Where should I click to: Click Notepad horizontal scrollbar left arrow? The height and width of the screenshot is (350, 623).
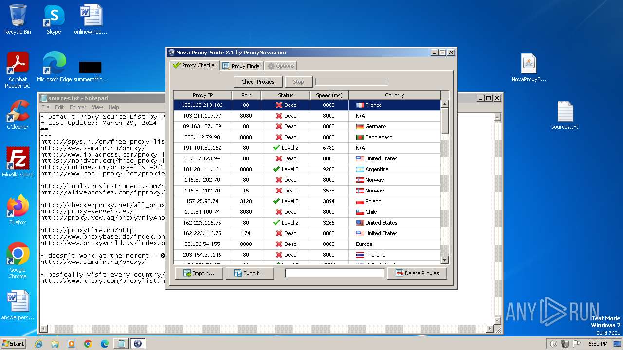(43, 328)
